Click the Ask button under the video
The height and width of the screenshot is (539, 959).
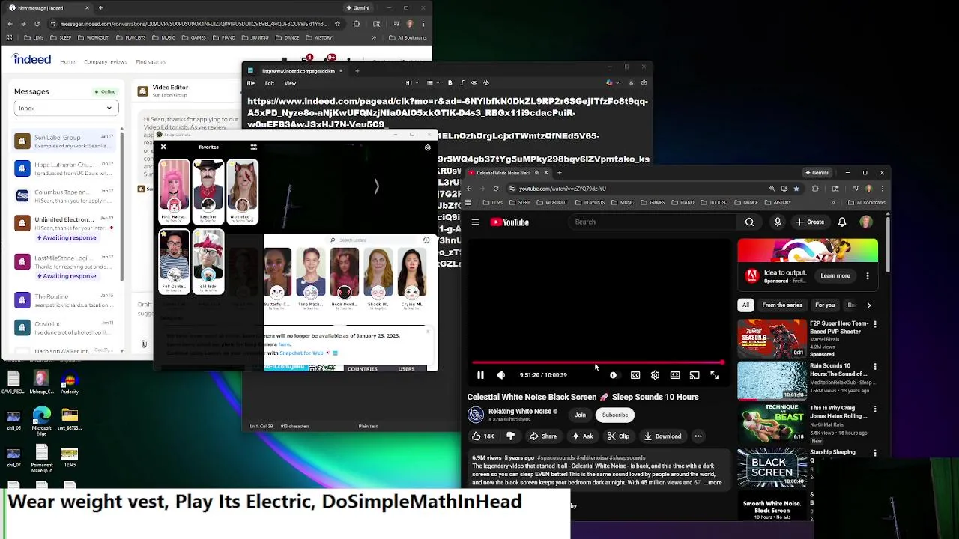pyautogui.click(x=582, y=436)
